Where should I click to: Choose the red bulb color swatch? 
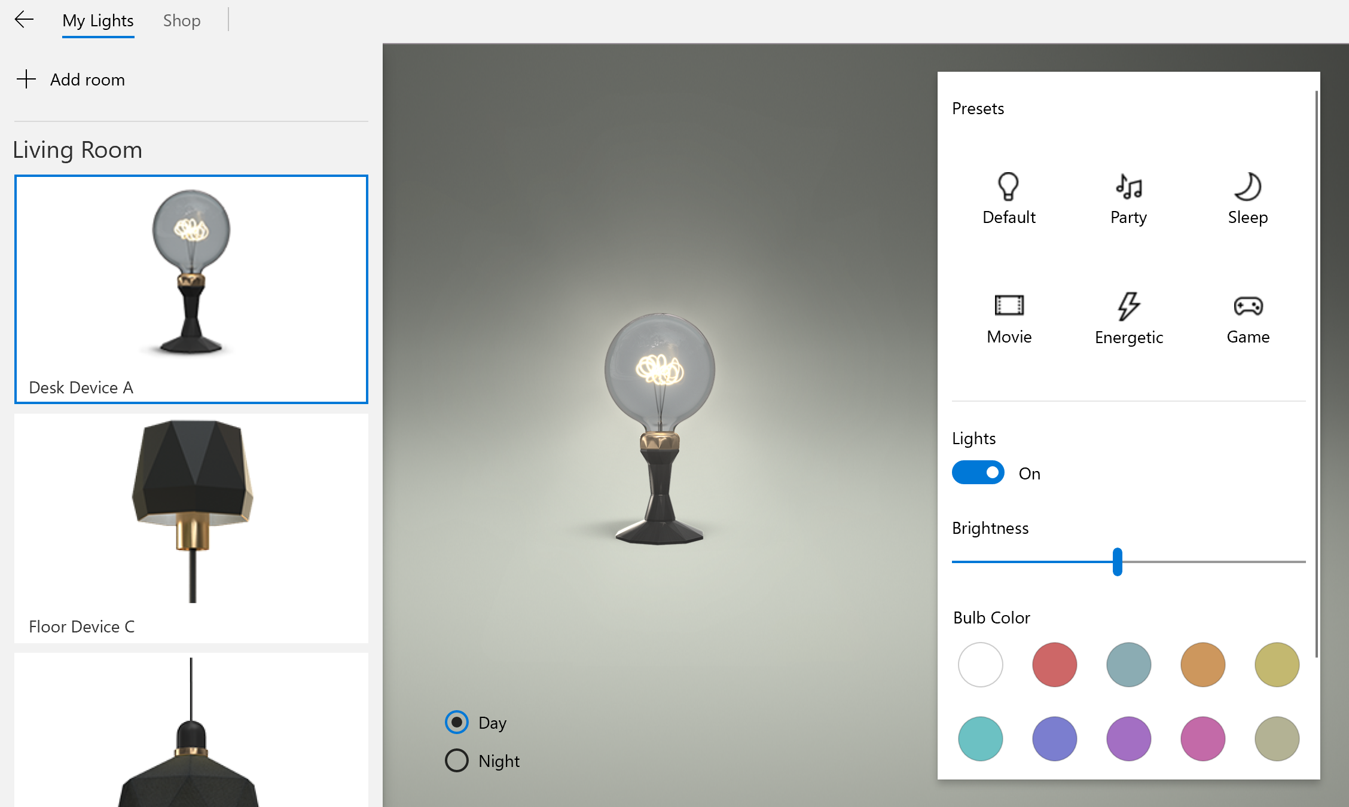tap(1054, 664)
